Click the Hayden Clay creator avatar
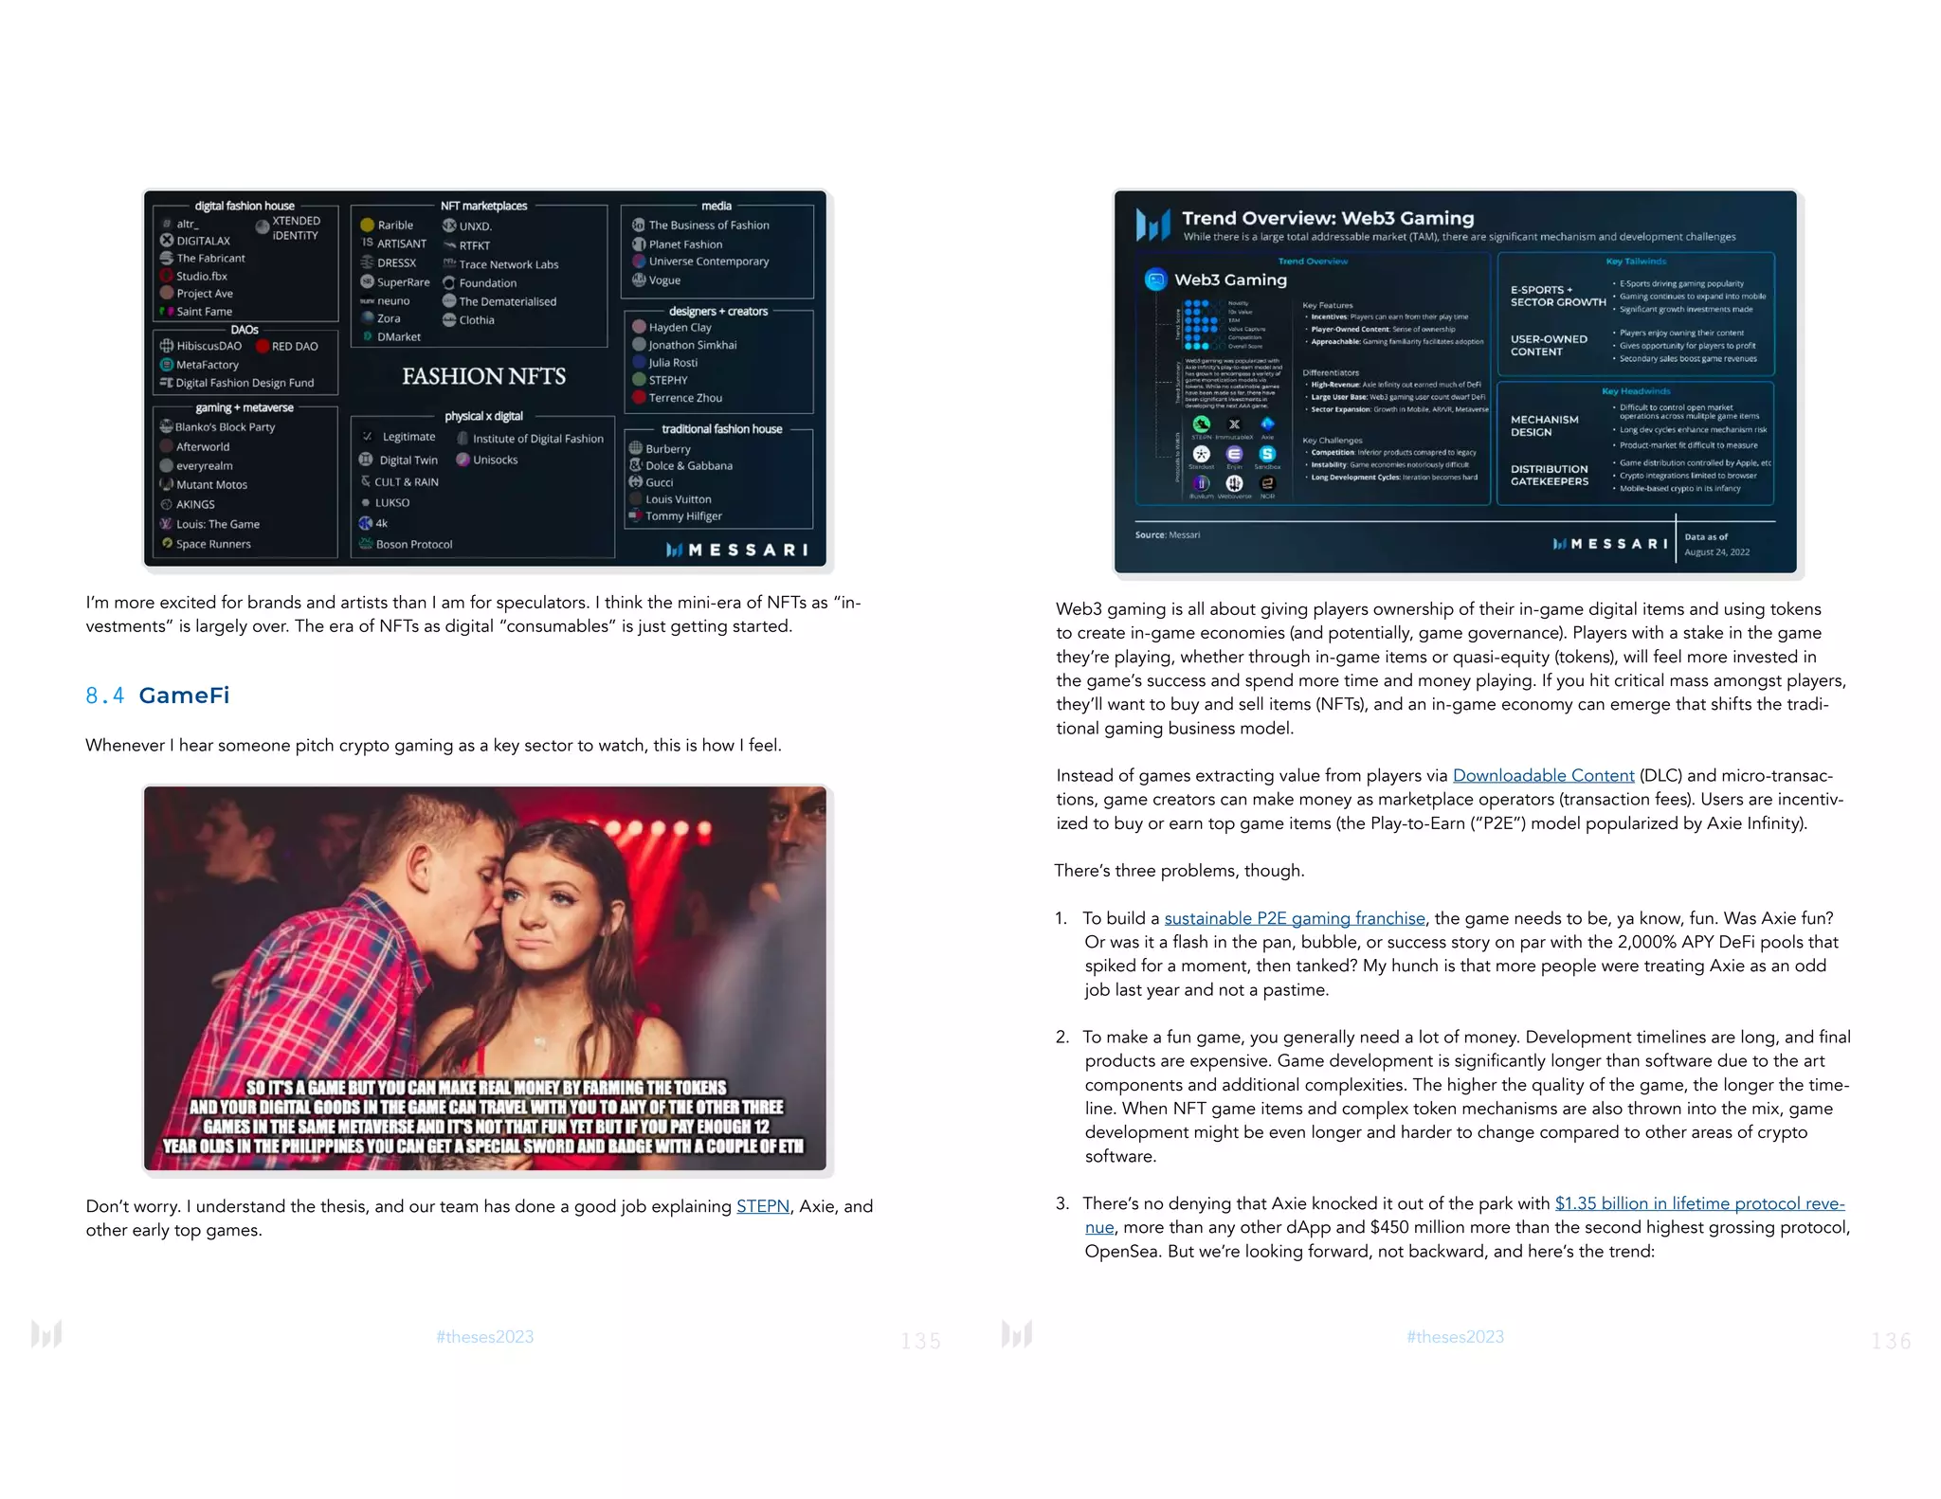The width and height of the screenshot is (1941, 1499). click(x=639, y=327)
